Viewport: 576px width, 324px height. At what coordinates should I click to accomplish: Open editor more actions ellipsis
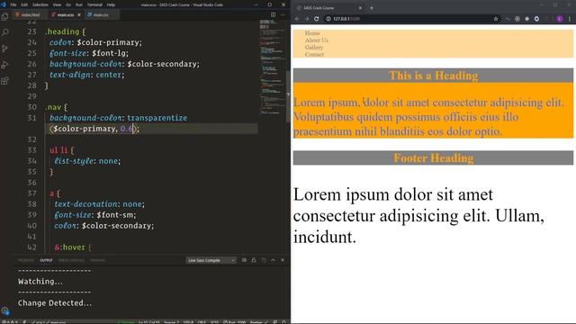tap(283, 14)
